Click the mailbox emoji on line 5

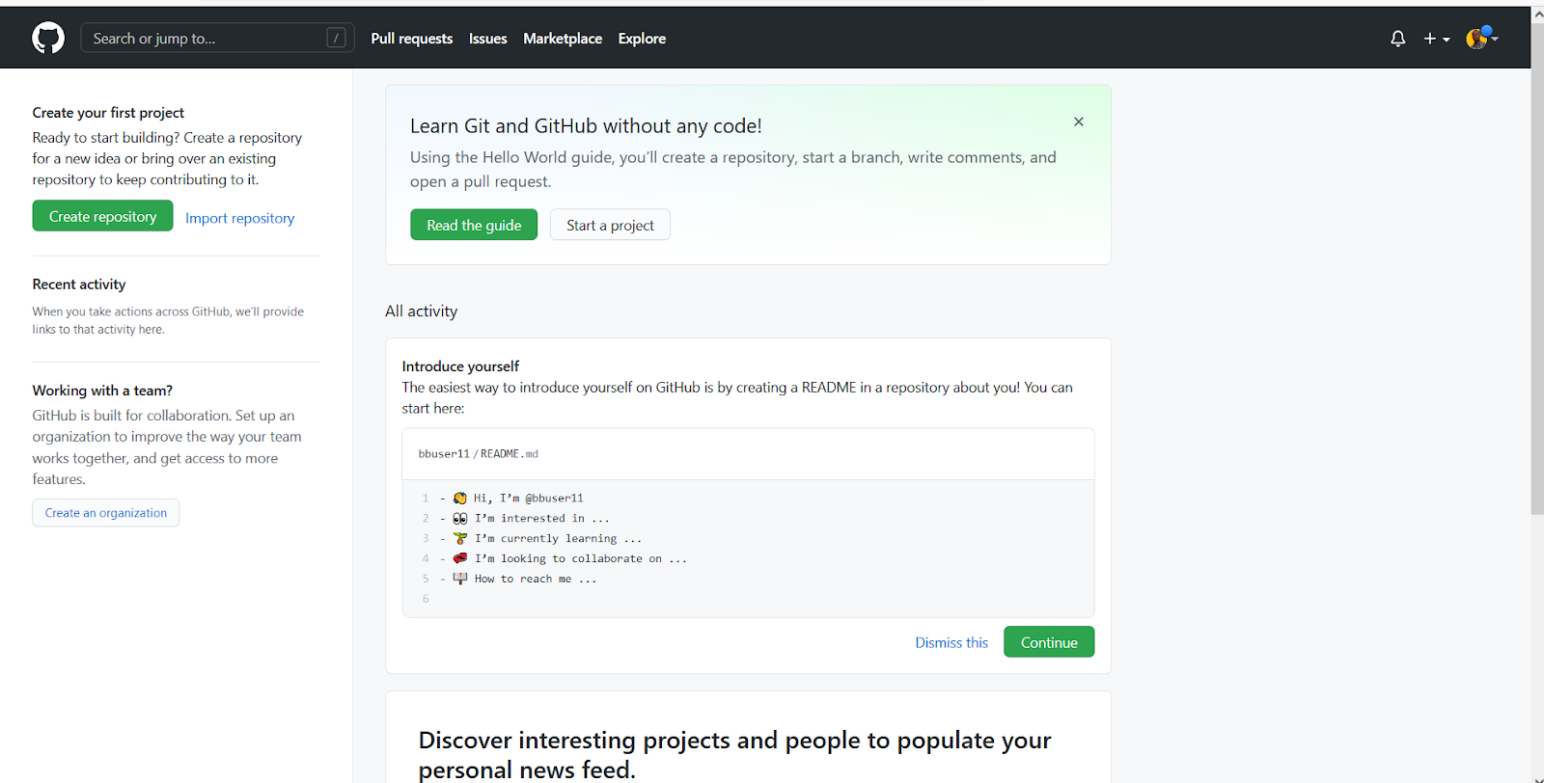click(460, 580)
